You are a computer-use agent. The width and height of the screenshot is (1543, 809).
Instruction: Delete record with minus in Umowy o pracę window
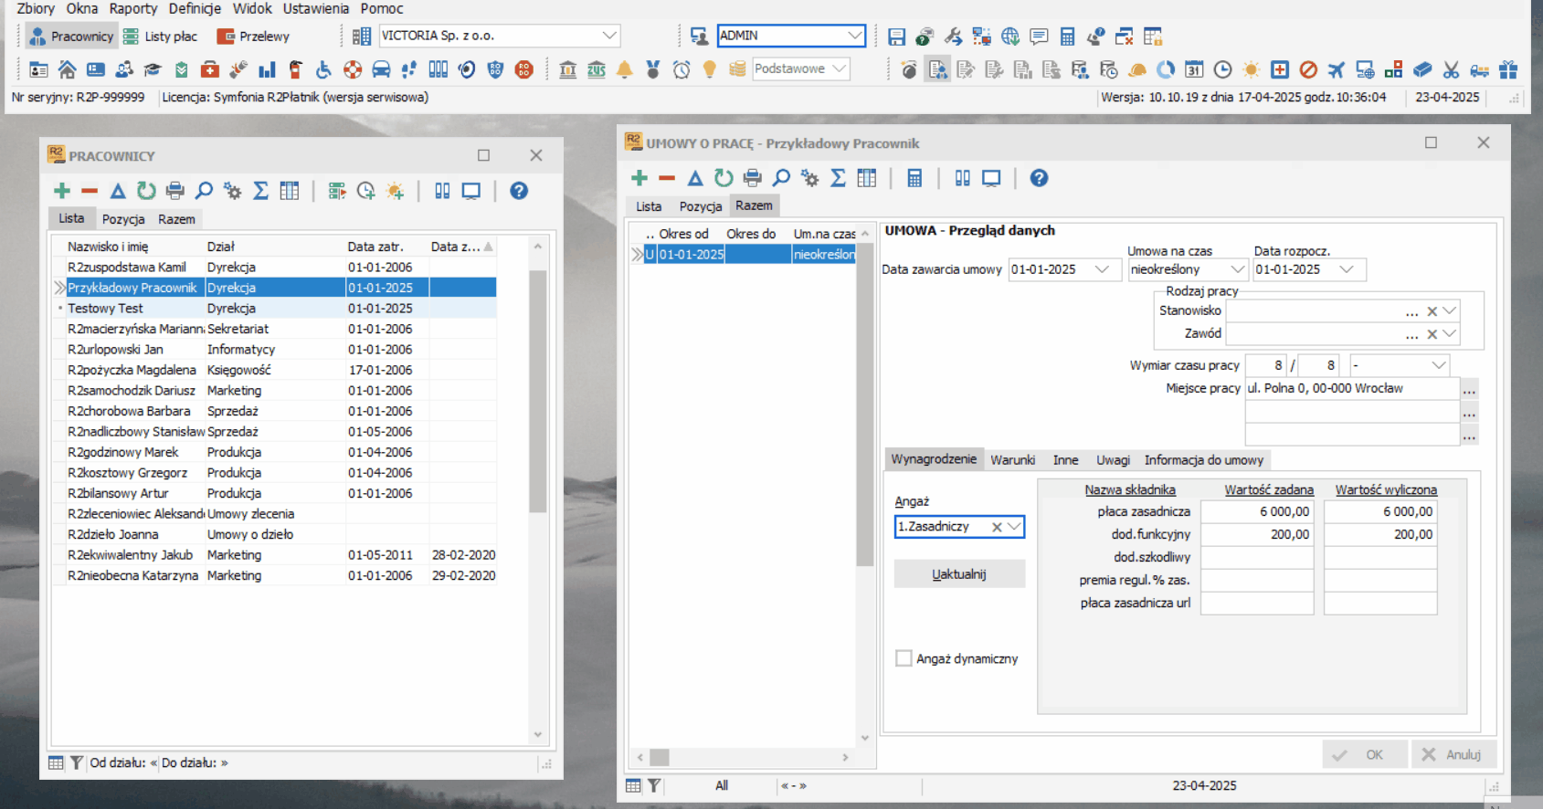(667, 178)
